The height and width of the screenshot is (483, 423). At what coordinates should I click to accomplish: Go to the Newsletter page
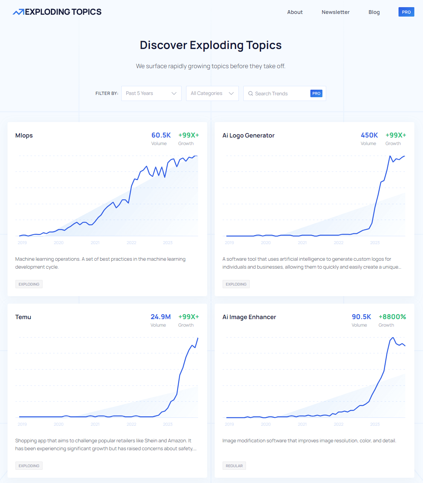335,12
